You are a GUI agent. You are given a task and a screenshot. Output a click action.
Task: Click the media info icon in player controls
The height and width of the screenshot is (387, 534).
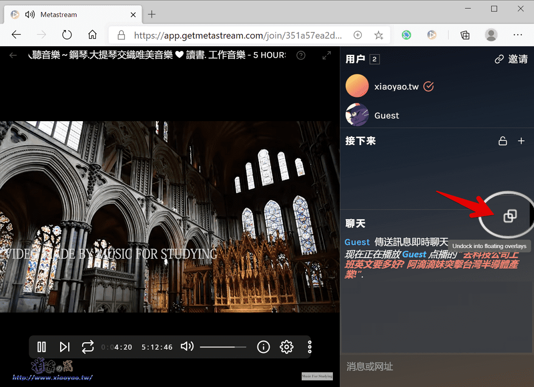(263, 347)
